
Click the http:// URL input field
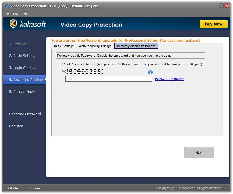tap(109, 79)
